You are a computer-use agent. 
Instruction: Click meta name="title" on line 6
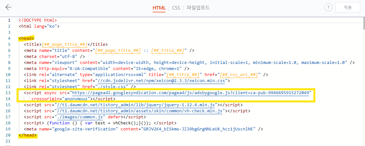(x=47, y=51)
